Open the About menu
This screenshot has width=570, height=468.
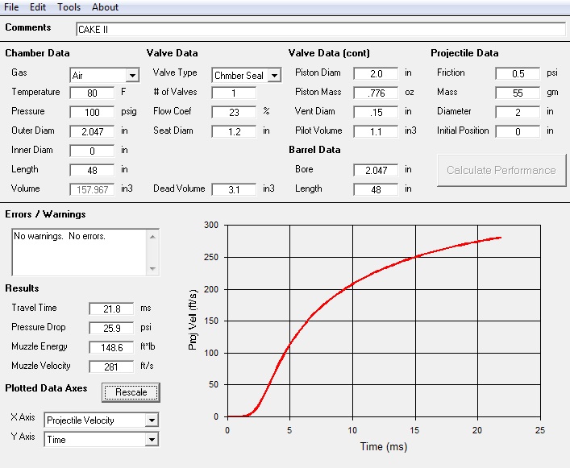pos(105,7)
